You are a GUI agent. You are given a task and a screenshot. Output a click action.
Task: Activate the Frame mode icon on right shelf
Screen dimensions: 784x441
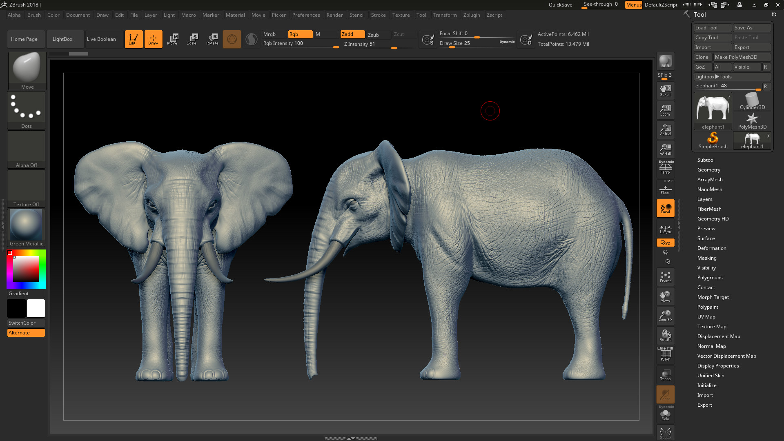pyautogui.click(x=665, y=276)
